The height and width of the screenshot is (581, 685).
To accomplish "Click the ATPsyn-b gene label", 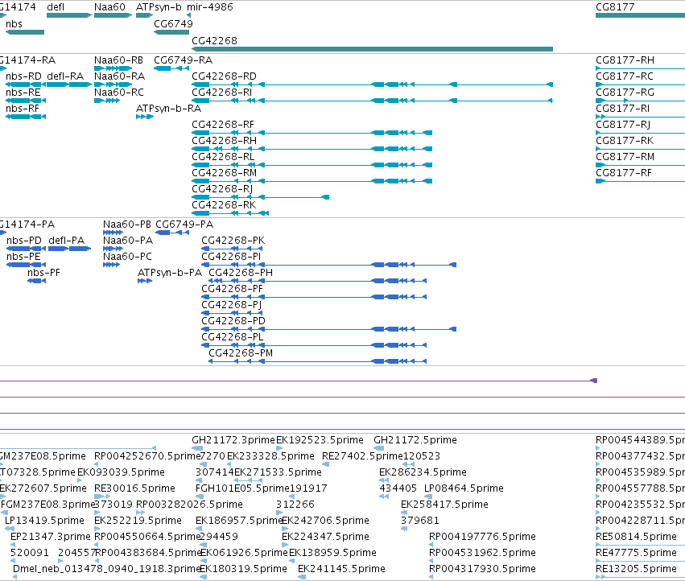I will pyautogui.click(x=159, y=7).
